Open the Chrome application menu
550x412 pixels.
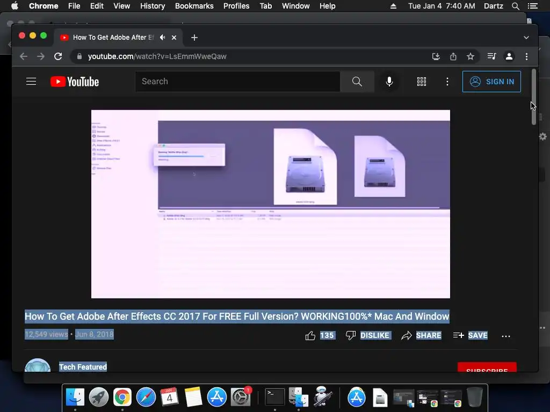coord(44,6)
